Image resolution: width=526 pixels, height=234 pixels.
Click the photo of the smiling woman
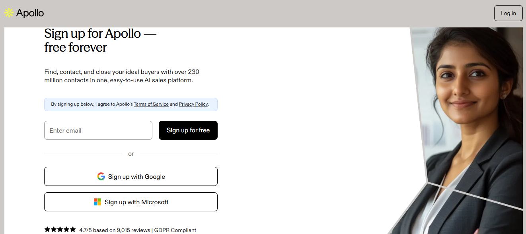point(466,130)
